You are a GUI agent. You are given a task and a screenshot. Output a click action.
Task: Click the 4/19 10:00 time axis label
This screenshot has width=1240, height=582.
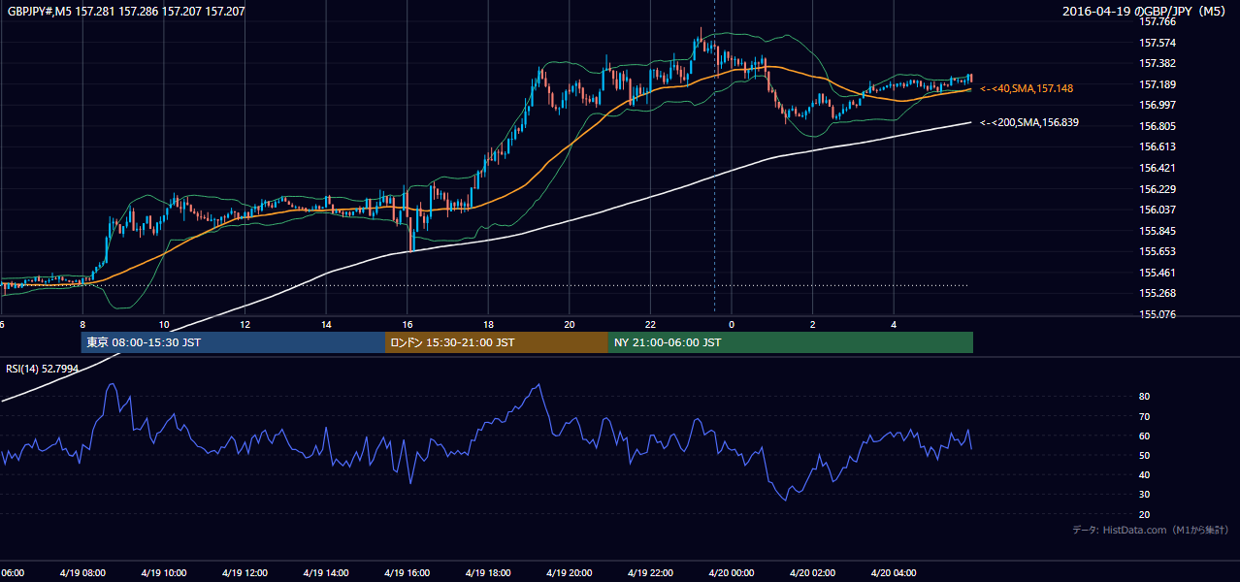(163, 573)
